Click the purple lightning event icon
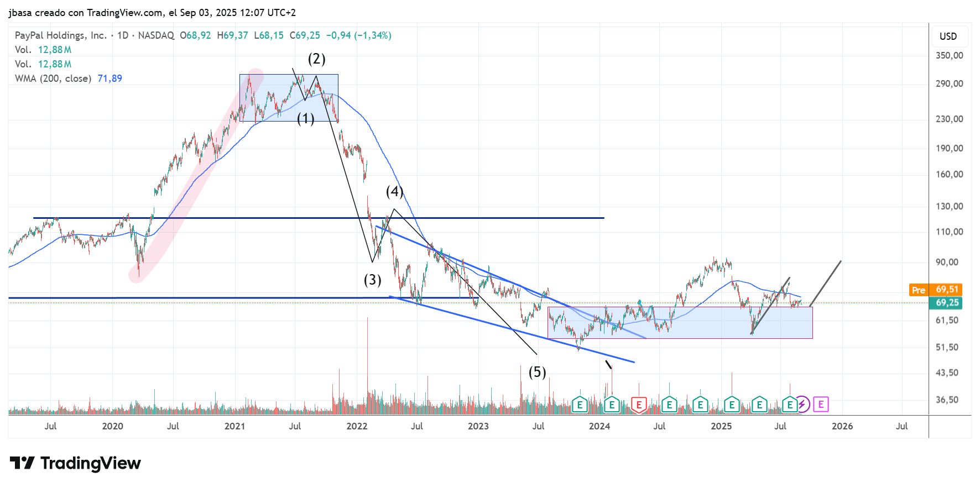The image size is (980, 488). click(802, 405)
